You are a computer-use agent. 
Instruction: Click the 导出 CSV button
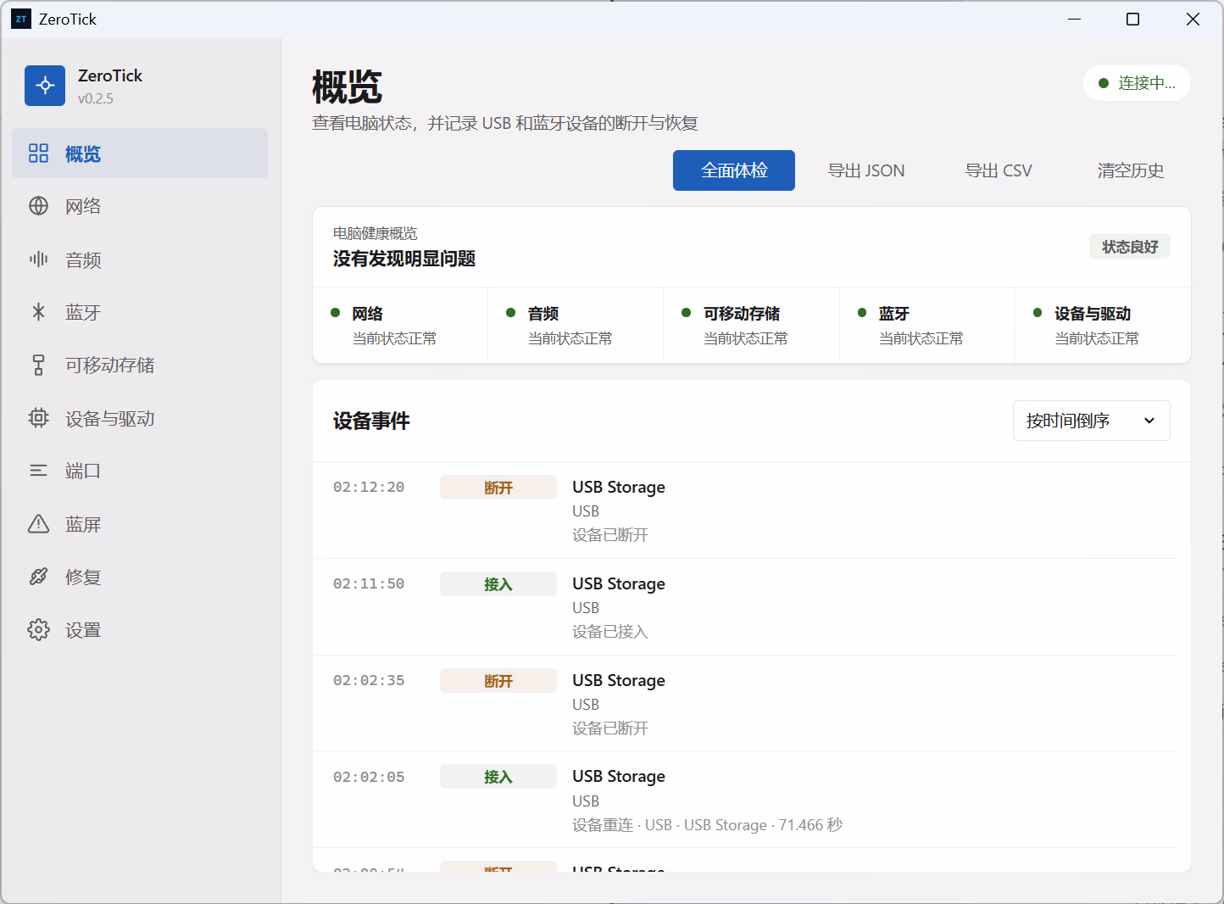click(x=999, y=170)
